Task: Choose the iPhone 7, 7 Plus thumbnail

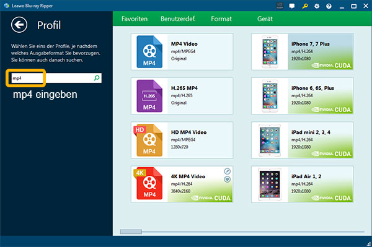Action: tap(270, 51)
